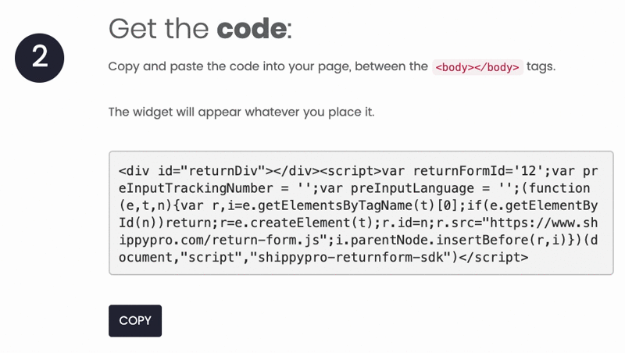625x353 pixels.
Task: Click the step 2 circle badge
Action: pyautogui.click(x=40, y=58)
